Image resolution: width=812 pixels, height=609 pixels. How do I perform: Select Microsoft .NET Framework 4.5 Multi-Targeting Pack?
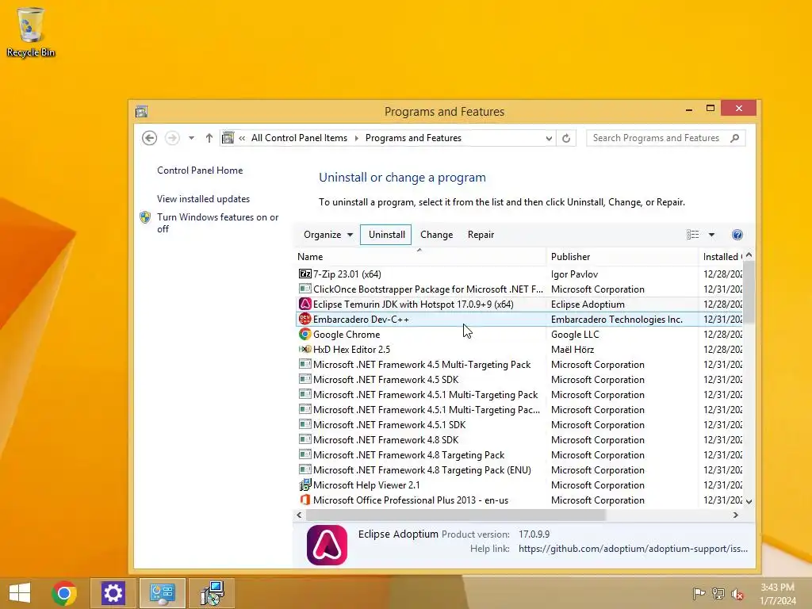coord(520,365)
